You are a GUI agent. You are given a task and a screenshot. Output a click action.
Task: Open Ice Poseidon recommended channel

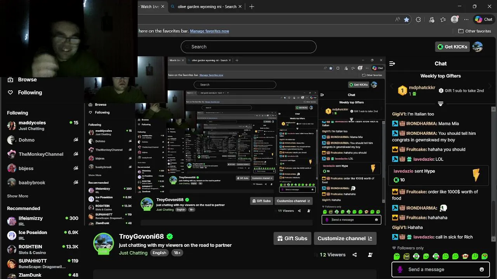[43, 235]
